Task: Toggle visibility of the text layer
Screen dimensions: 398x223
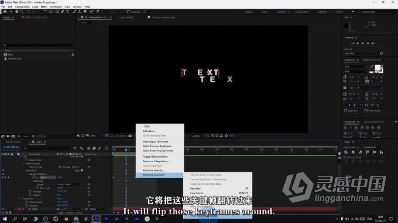Action: click(x=3, y=209)
